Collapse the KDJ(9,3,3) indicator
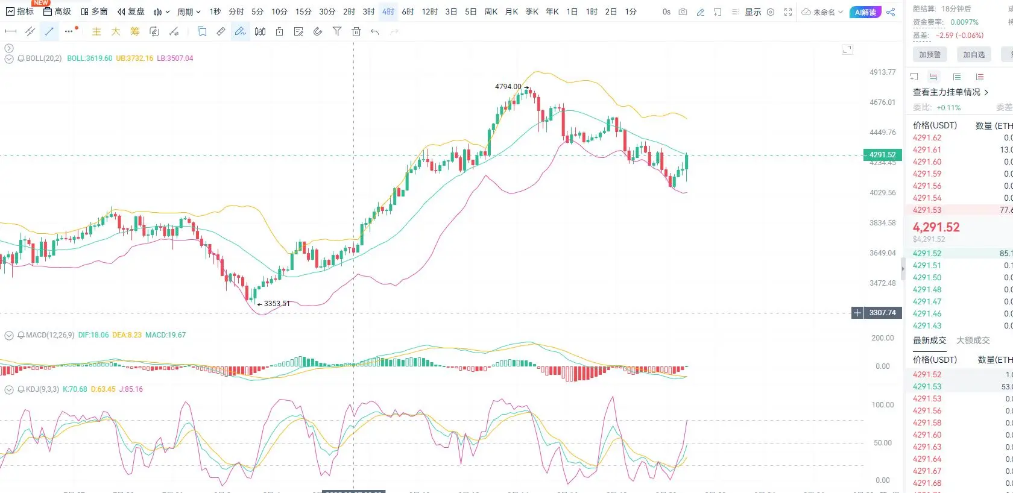 [x=9, y=389]
